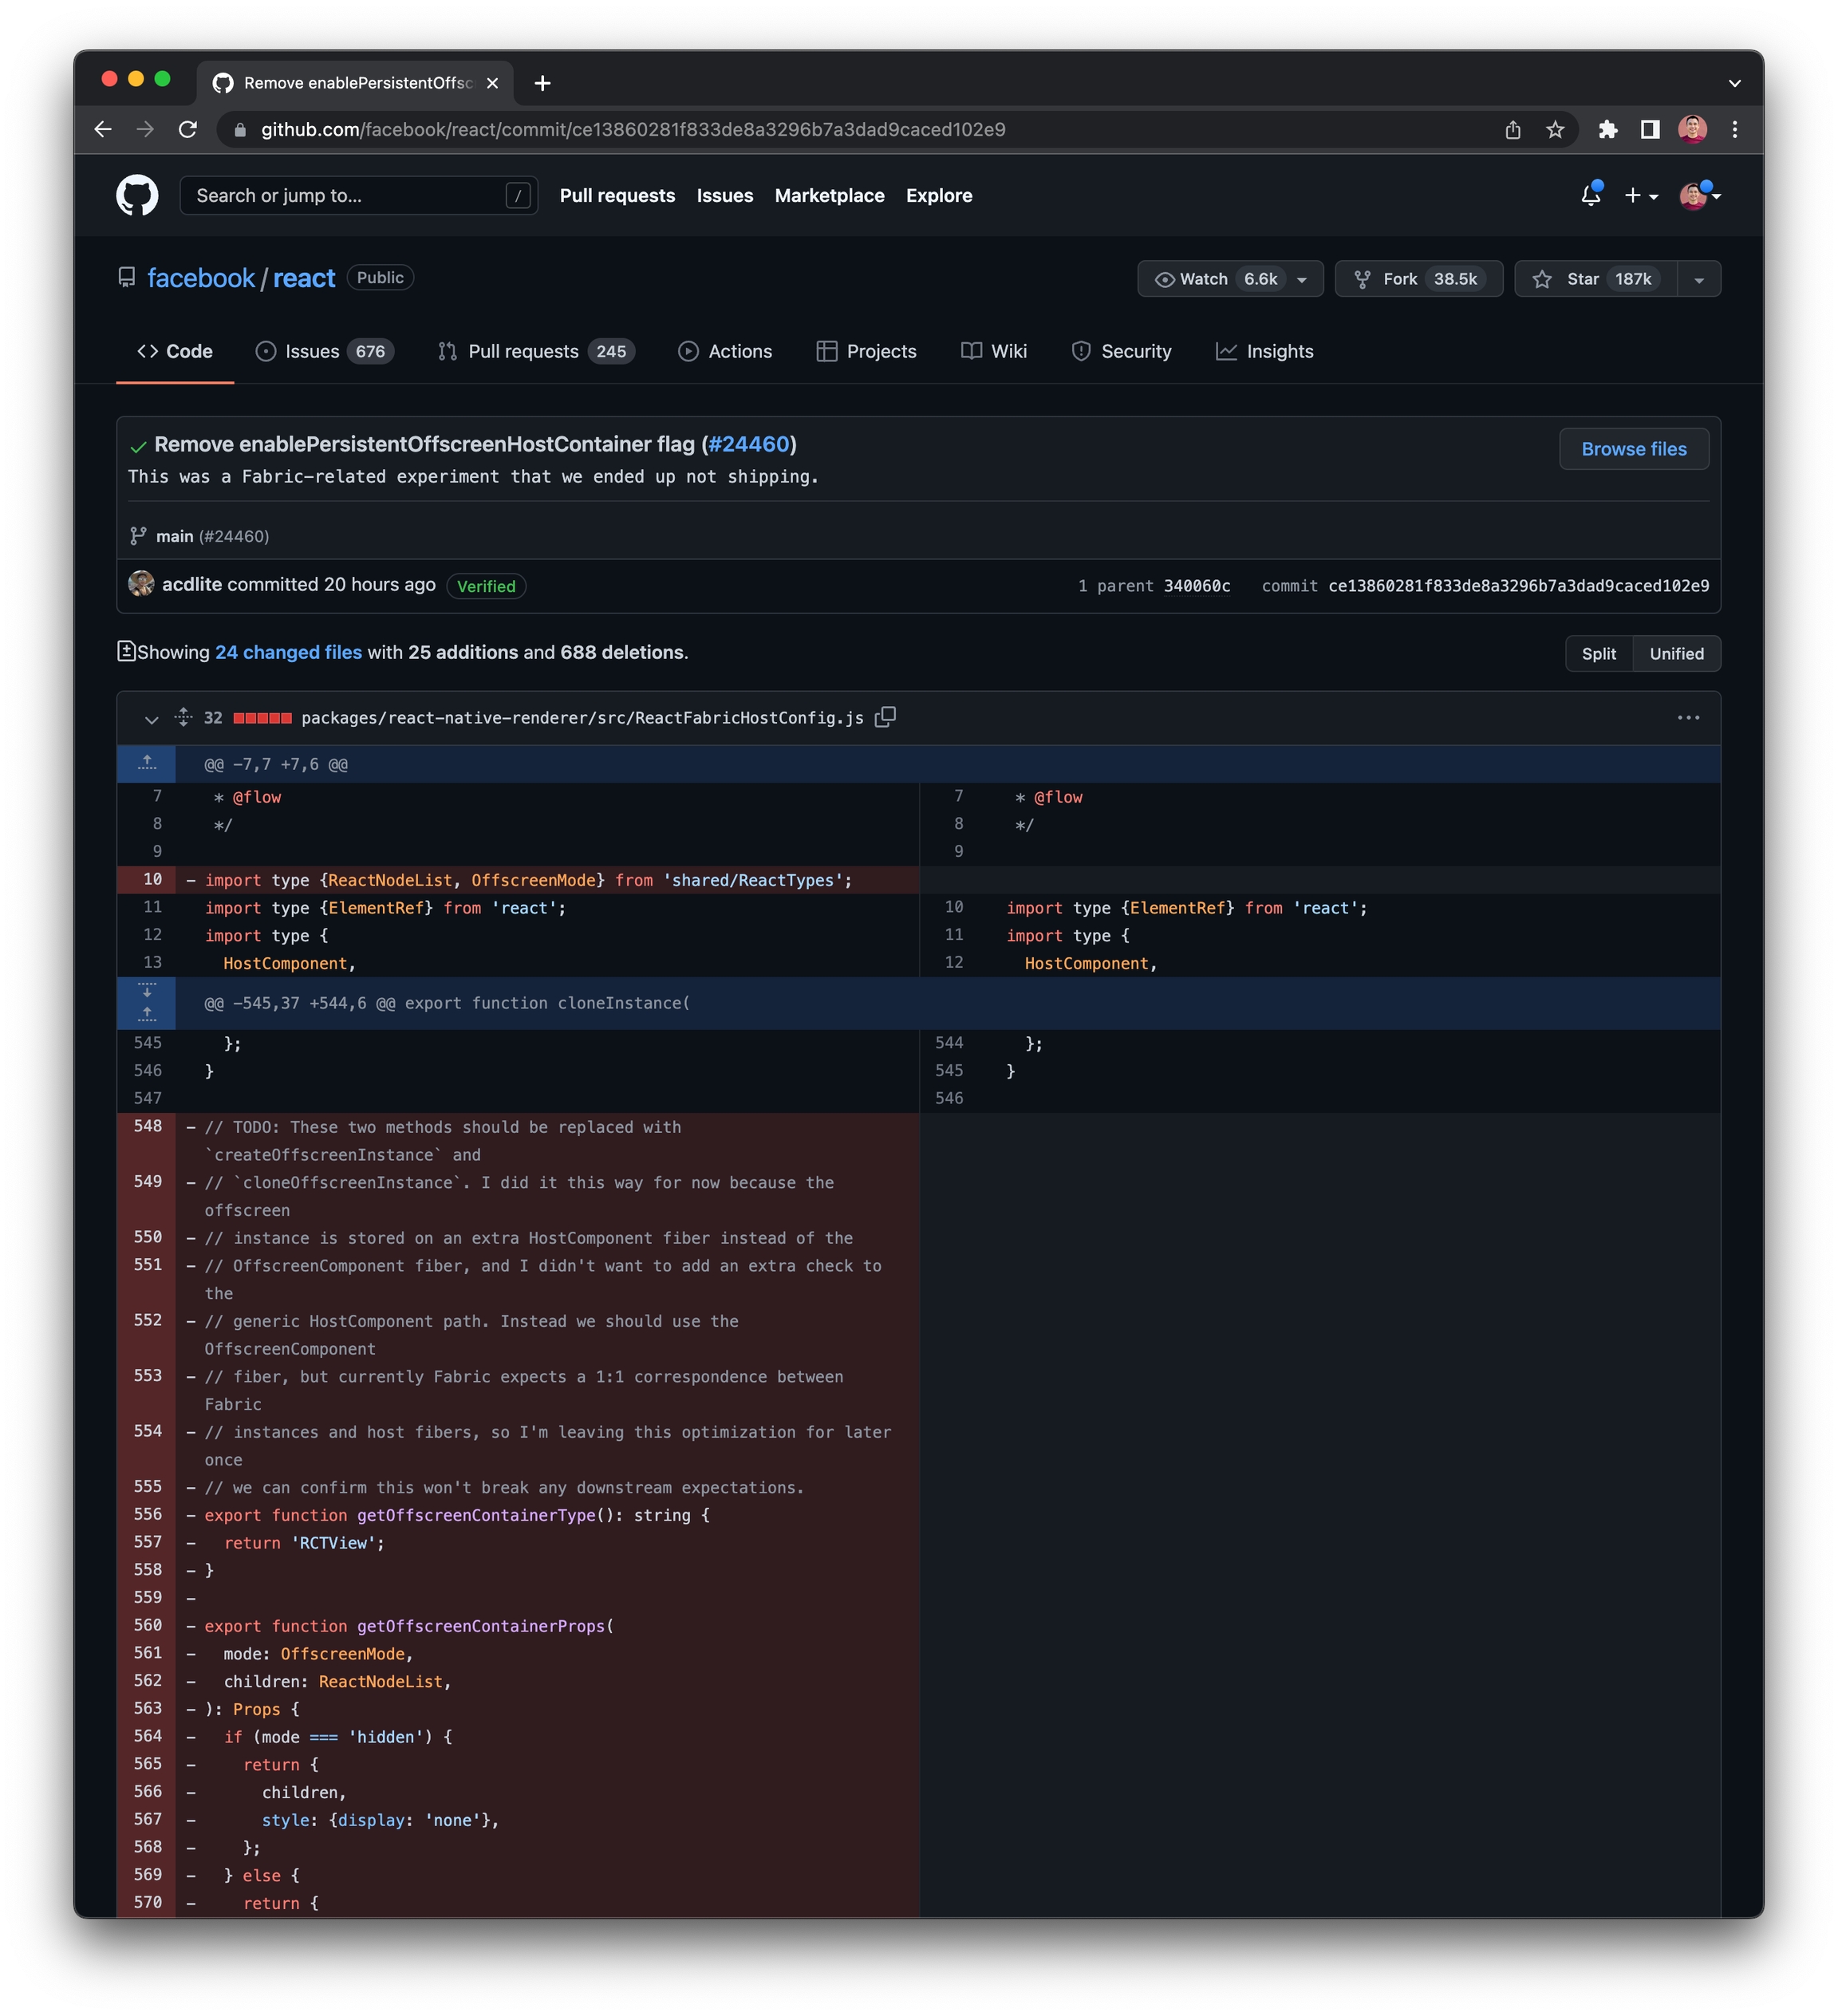Open the user avatar menu in GitHub header
Image resolution: width=1838 pixels, height=2016 pixels.
click(1699, 195)
